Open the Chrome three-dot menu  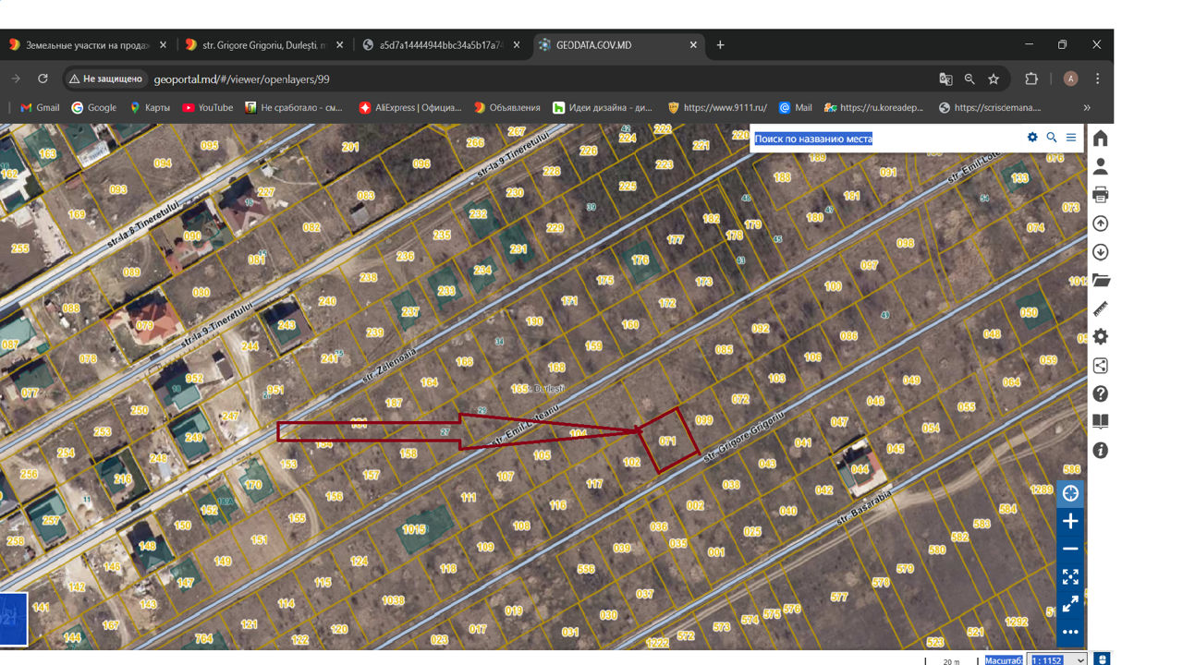pos(1097,79)
